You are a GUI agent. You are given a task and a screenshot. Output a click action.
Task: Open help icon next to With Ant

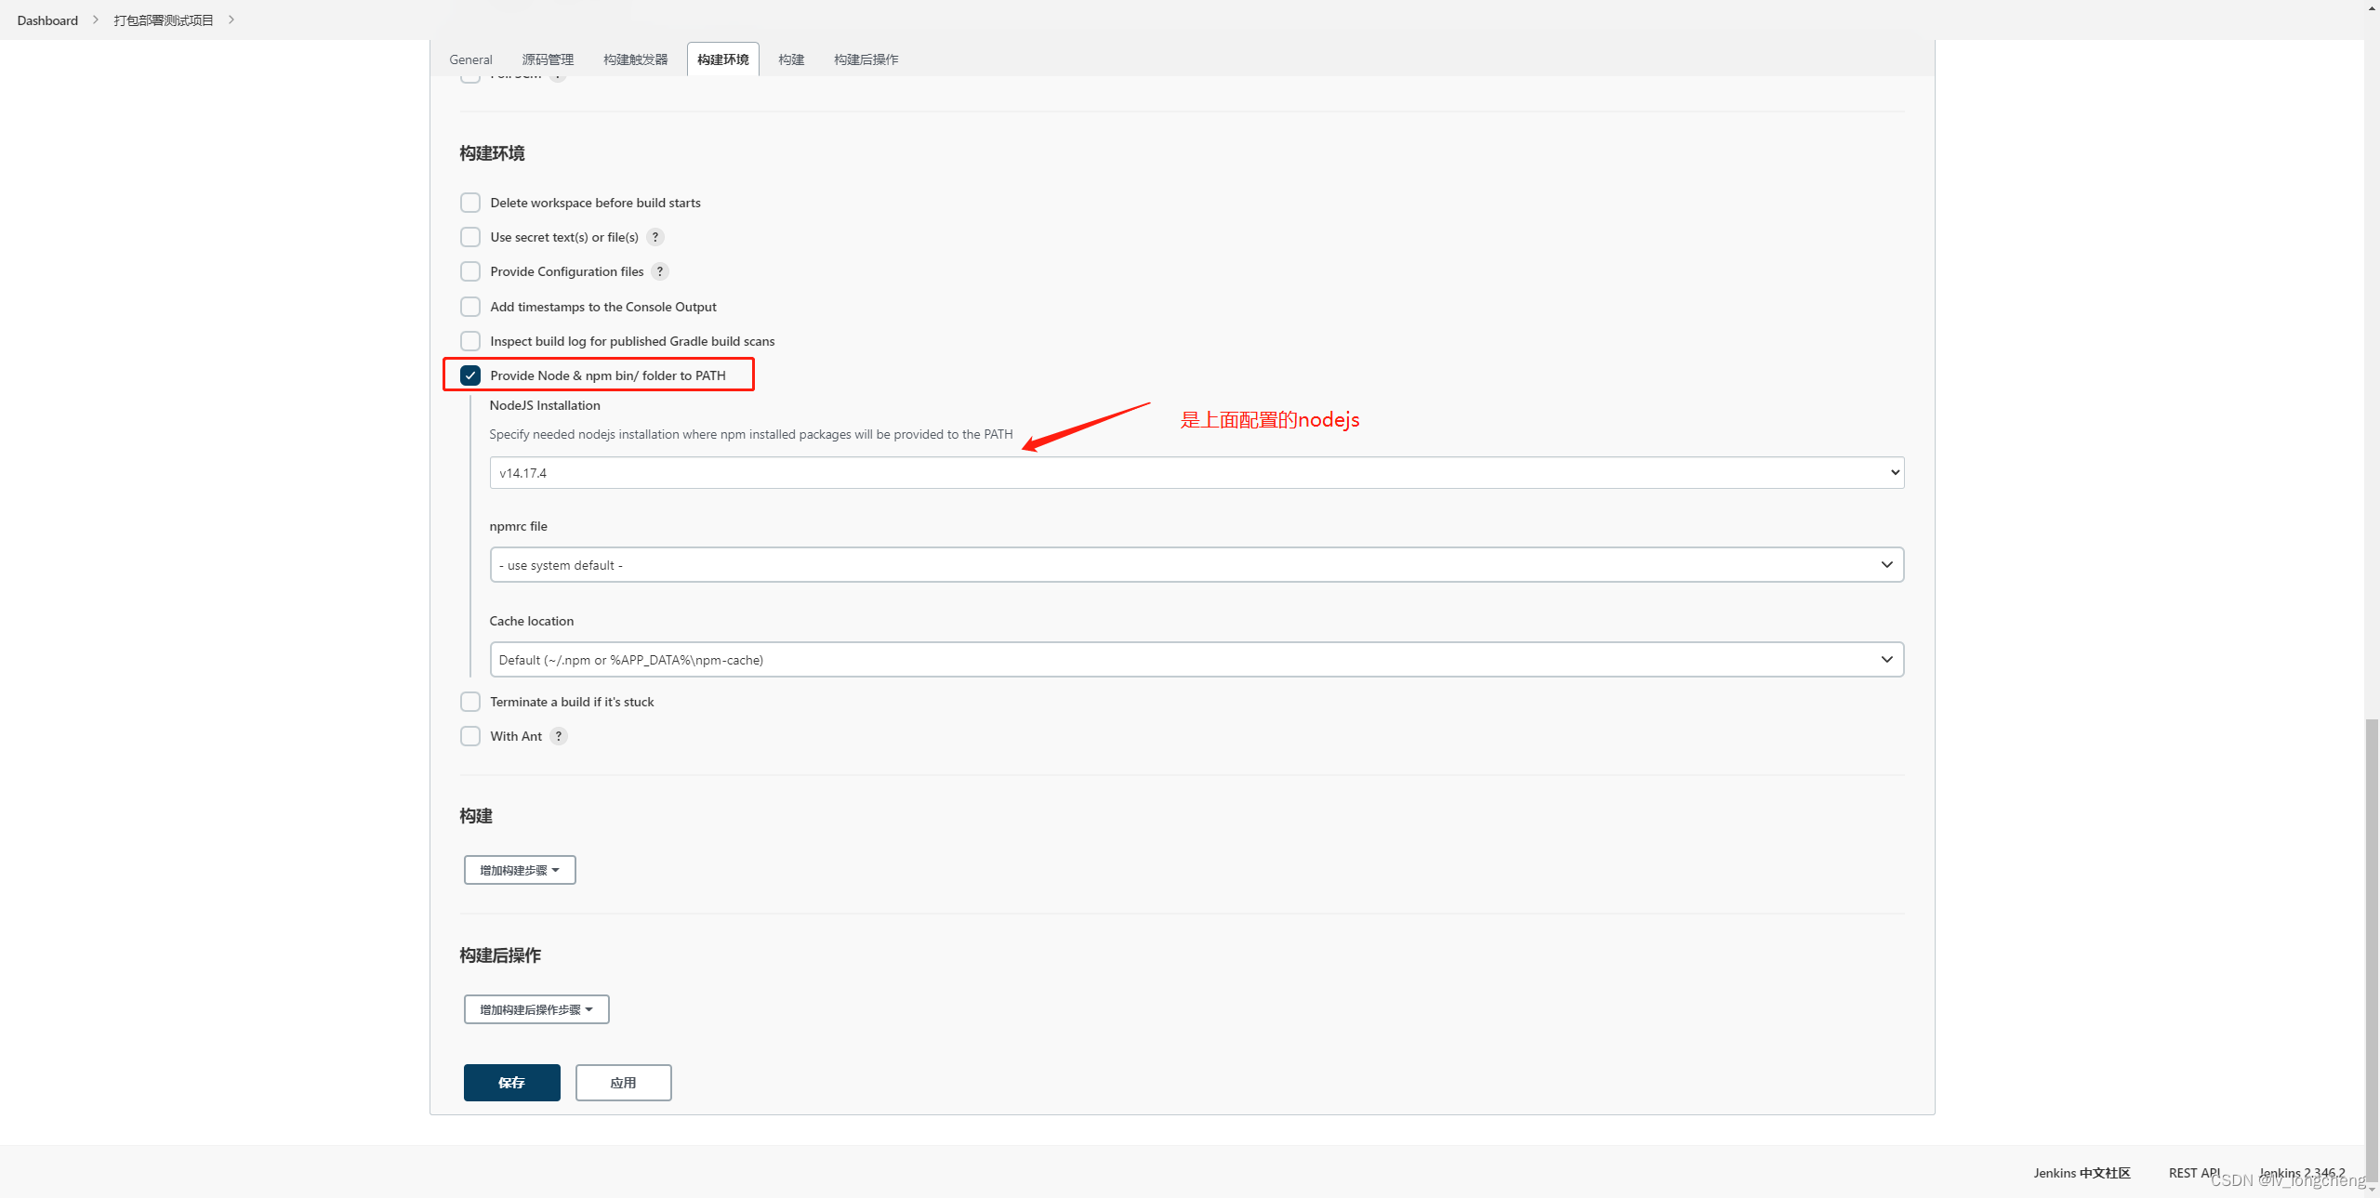point(559,736)
